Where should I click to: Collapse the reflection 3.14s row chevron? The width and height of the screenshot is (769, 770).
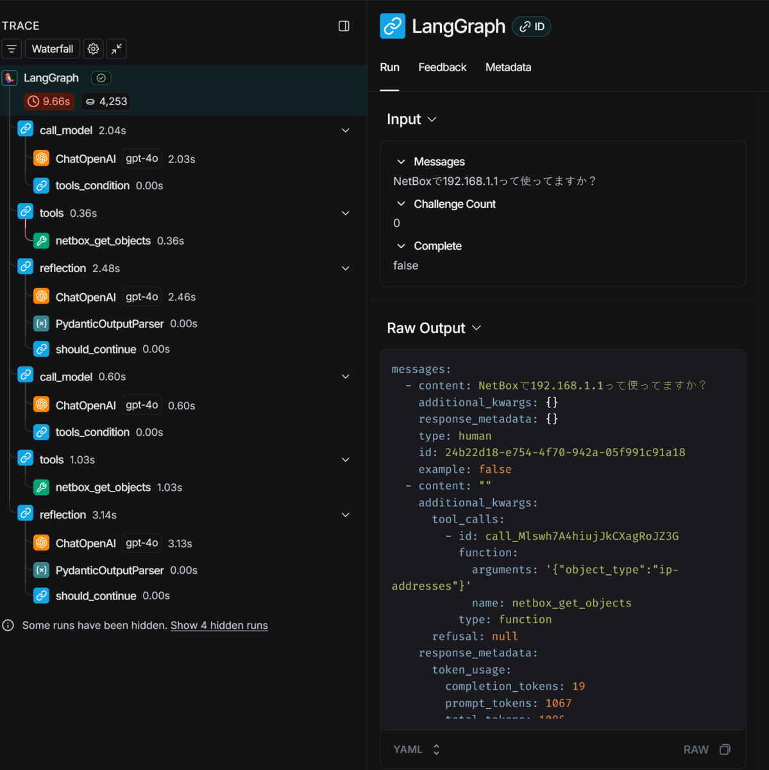346,515
